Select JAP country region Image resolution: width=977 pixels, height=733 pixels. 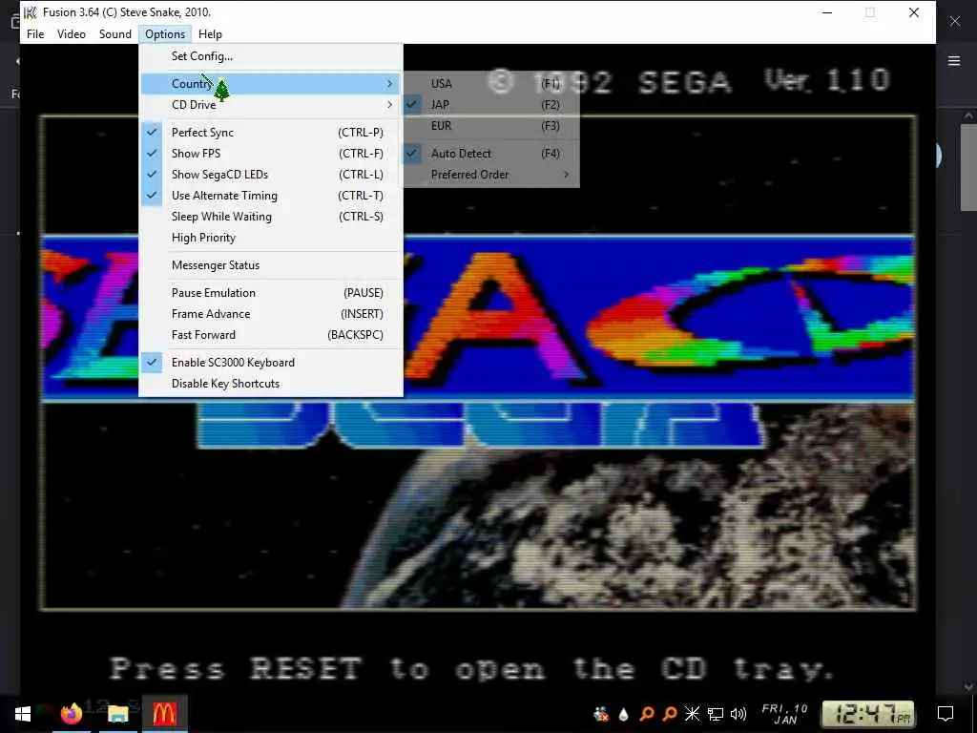(491, 105)
